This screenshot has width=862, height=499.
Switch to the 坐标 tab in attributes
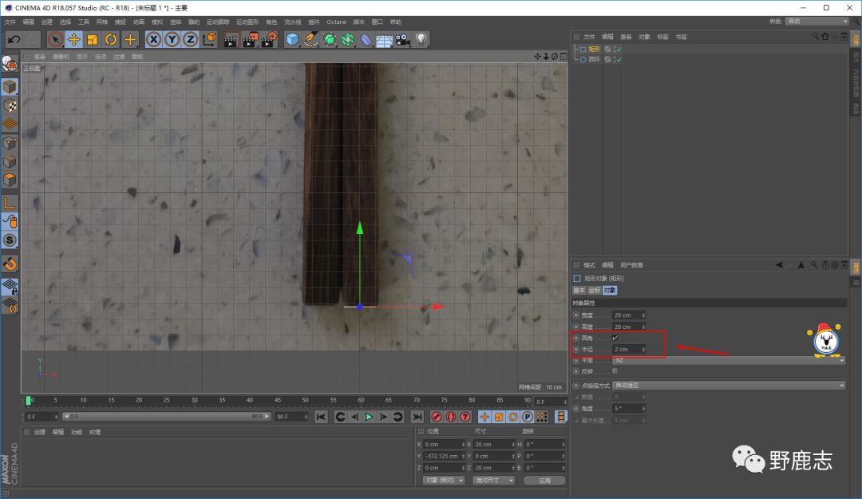(x=595, y=291)
